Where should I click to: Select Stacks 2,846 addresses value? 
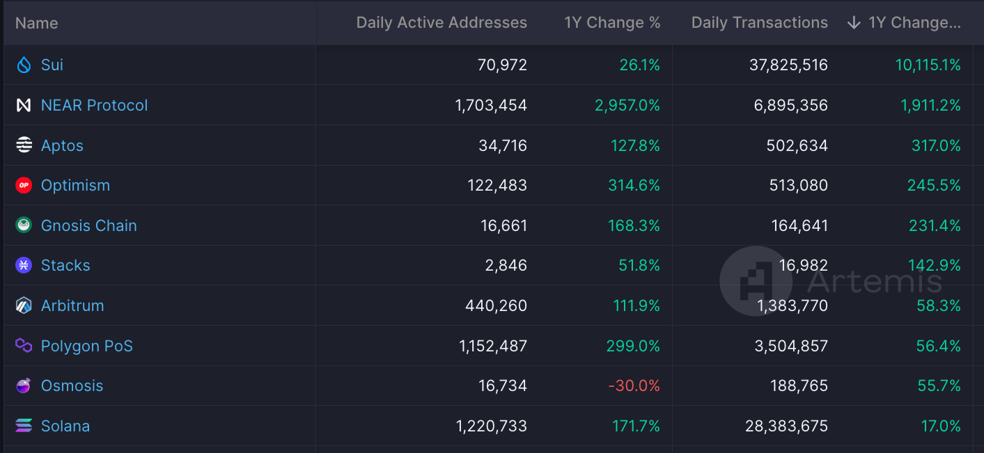tap(508, 265)
